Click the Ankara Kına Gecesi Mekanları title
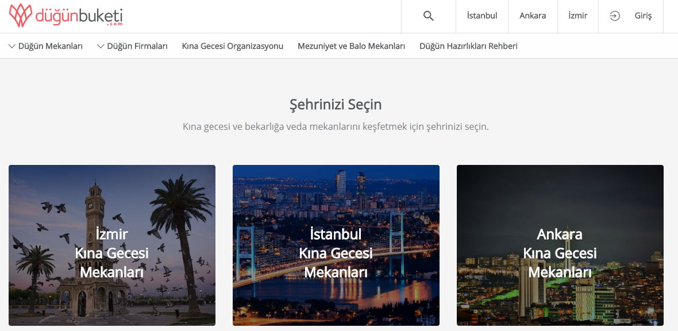The height and width of the screenshot is (331, 678). 560,253
